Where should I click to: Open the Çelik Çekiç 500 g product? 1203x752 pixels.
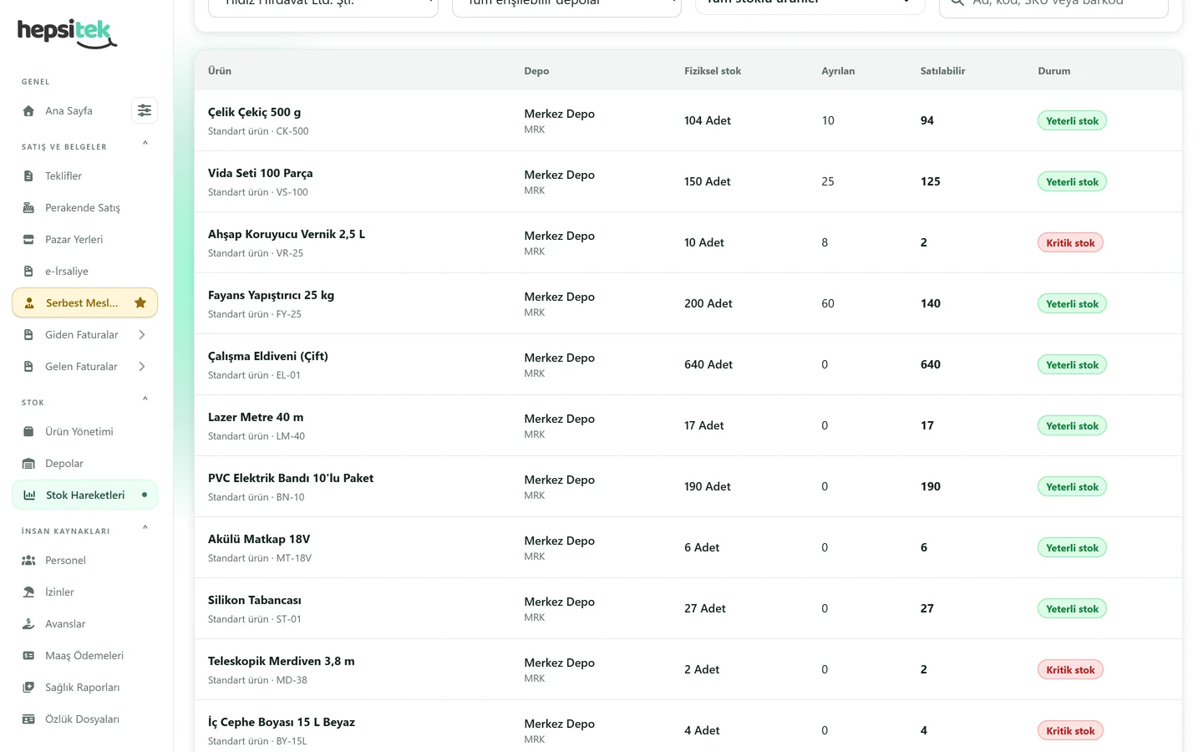pos(254,112)
